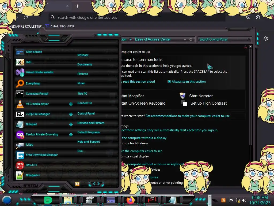
Task: Open Devices and Printers
Action: click(x=91, y=123)
